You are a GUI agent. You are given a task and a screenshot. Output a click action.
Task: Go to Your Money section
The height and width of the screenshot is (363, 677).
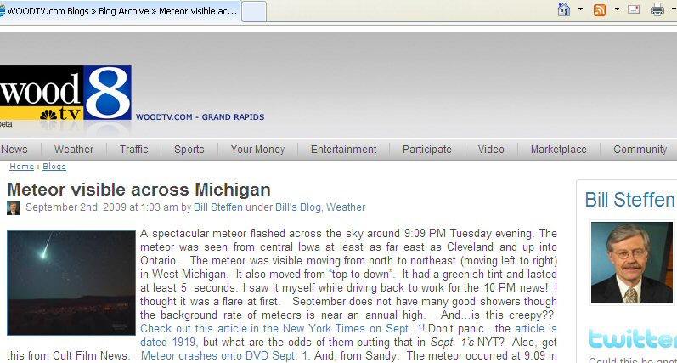[257, 150]
